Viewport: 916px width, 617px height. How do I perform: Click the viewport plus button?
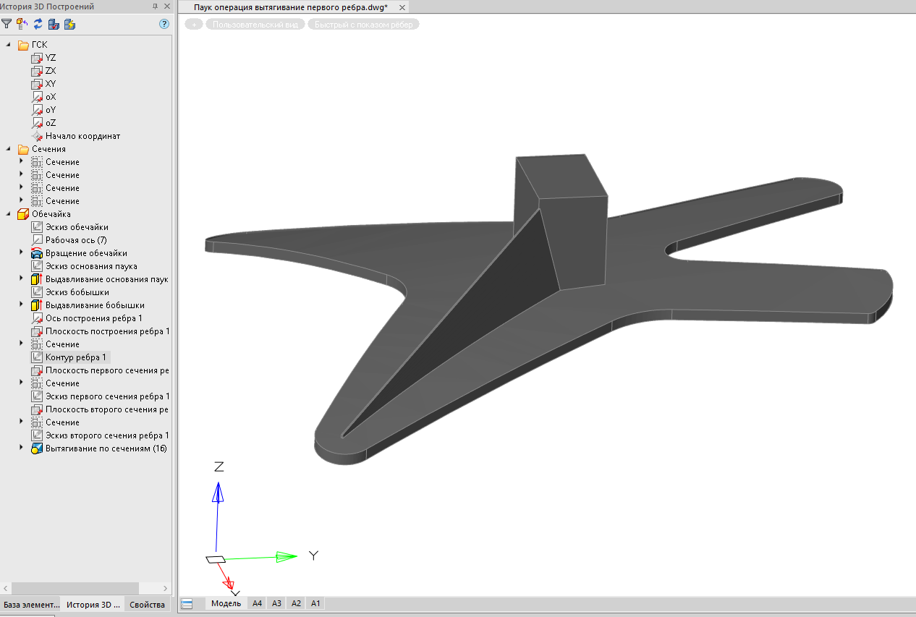click(194, 25)
